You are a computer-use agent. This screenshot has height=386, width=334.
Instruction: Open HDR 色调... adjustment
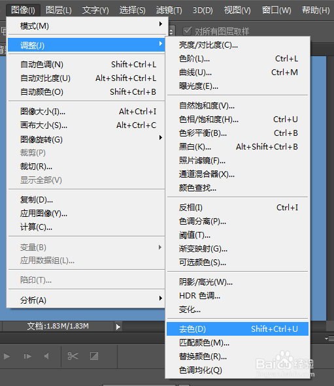[237, 296]
